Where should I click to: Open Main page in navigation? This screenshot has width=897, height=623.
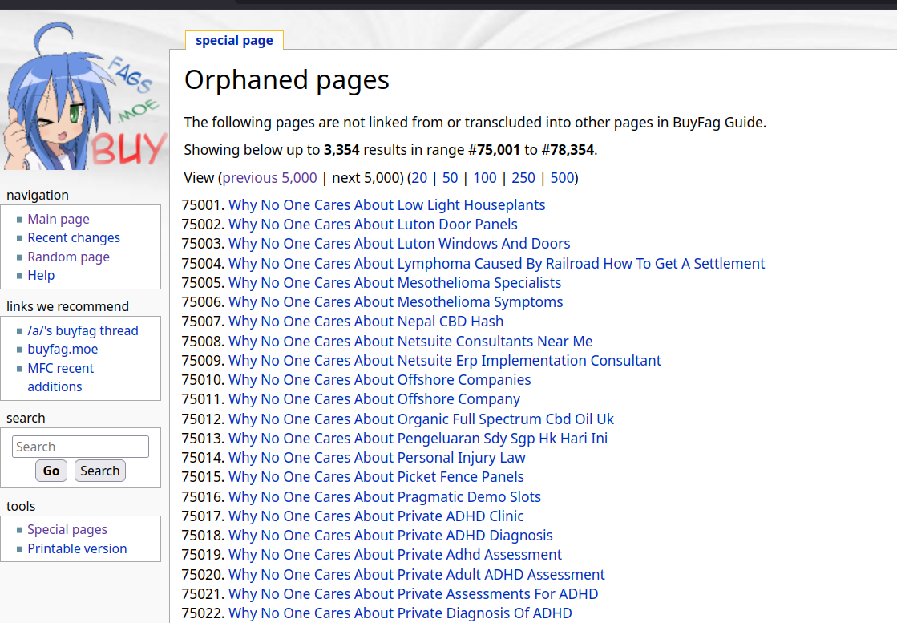[59, 219]
